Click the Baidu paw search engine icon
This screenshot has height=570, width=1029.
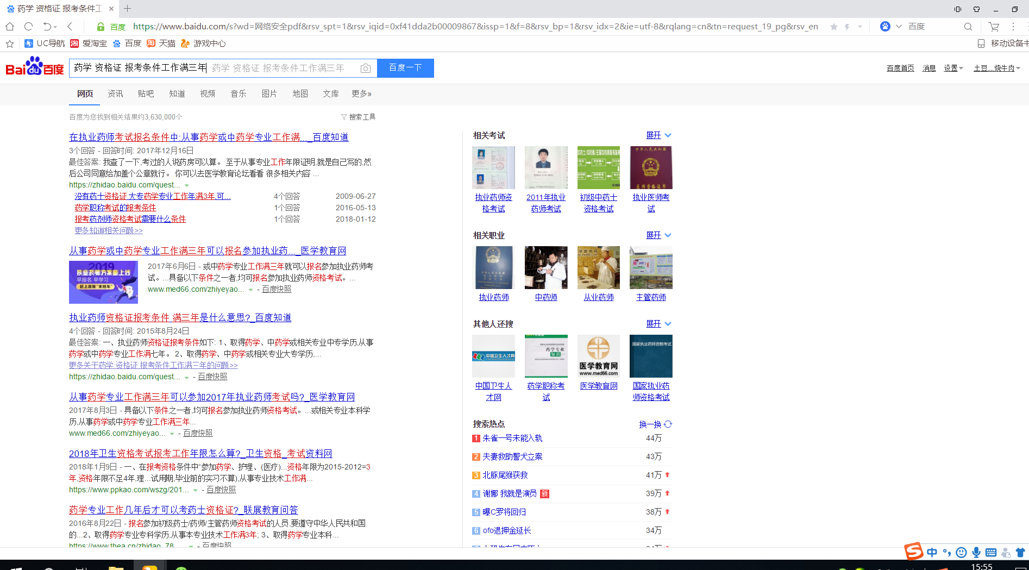click(x=885, y=26)
